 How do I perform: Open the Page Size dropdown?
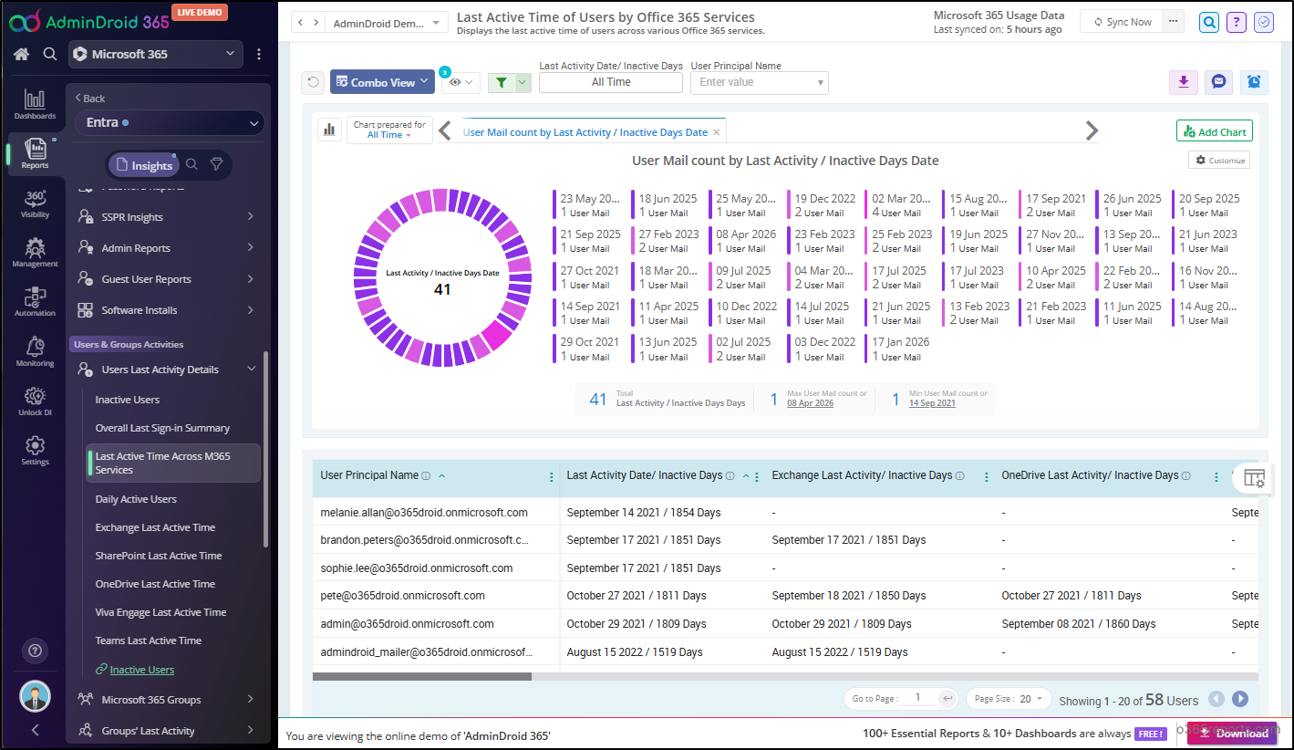click(1009, 699)
